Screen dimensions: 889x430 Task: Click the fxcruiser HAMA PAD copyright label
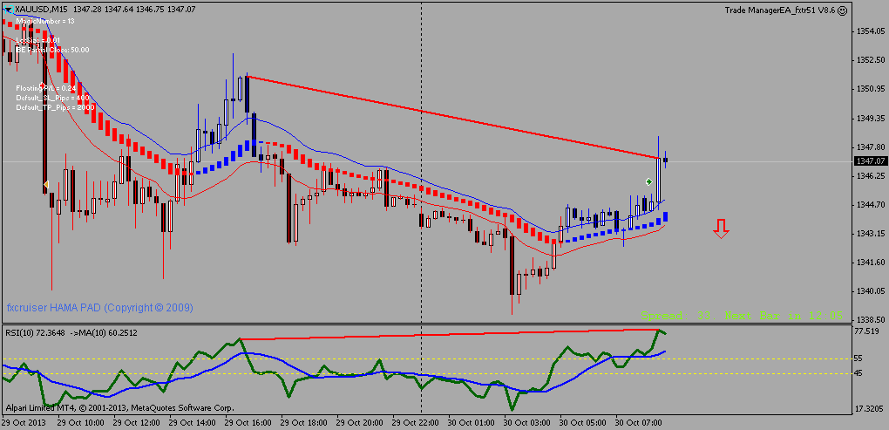(99, 308)
